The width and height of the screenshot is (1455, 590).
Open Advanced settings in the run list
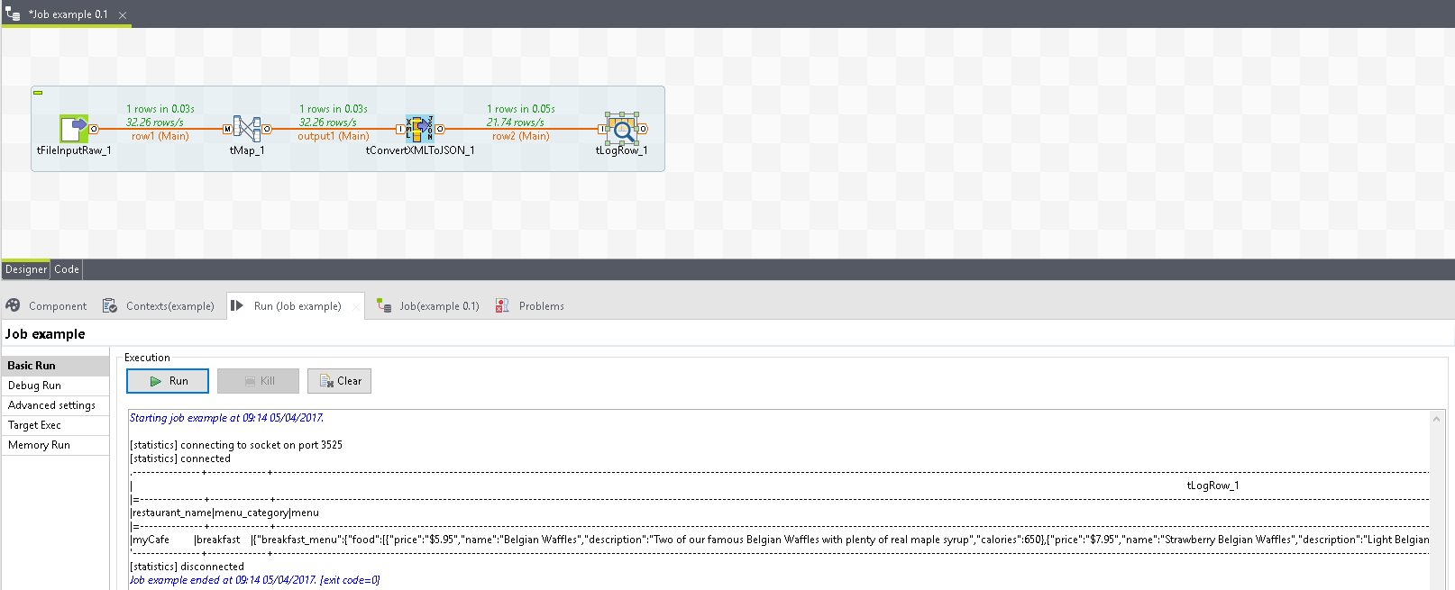coord(51,405)
